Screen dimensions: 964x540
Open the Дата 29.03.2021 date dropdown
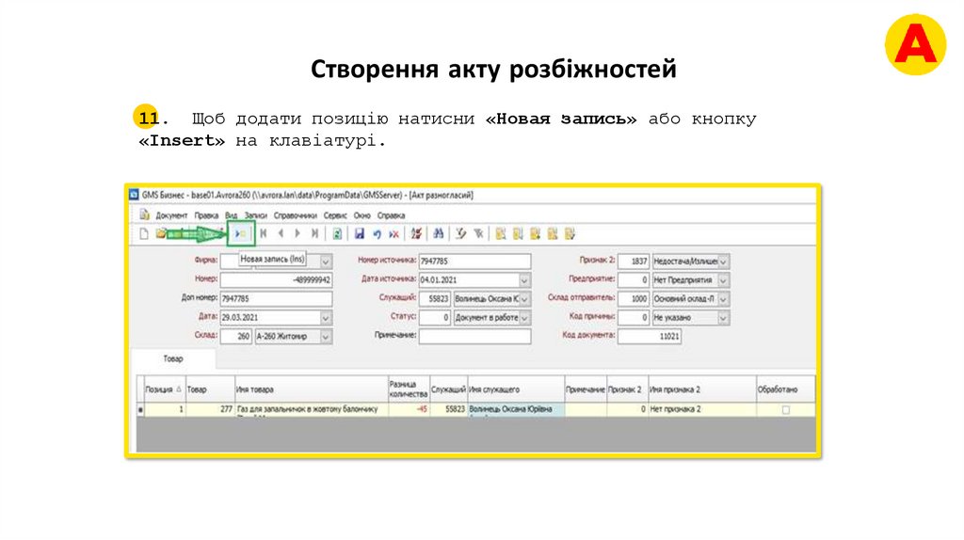pyautogui.click(x=326, y=318)
